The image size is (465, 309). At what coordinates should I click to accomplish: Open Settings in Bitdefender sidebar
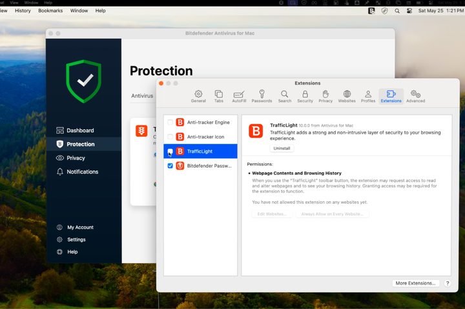tap(71, 239)
